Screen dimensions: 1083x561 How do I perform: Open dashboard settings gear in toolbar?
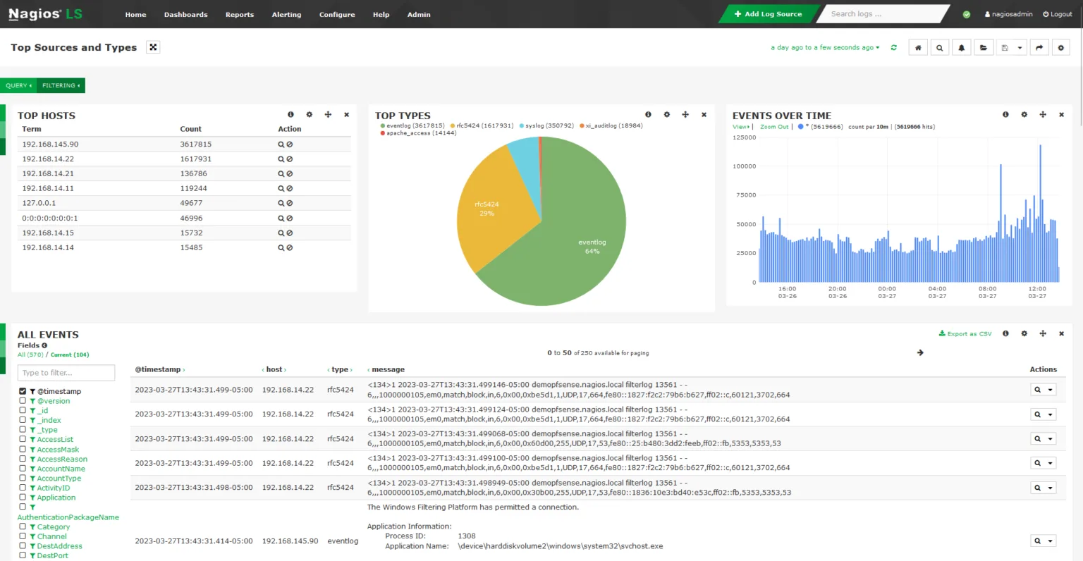tap(1061, 48)
